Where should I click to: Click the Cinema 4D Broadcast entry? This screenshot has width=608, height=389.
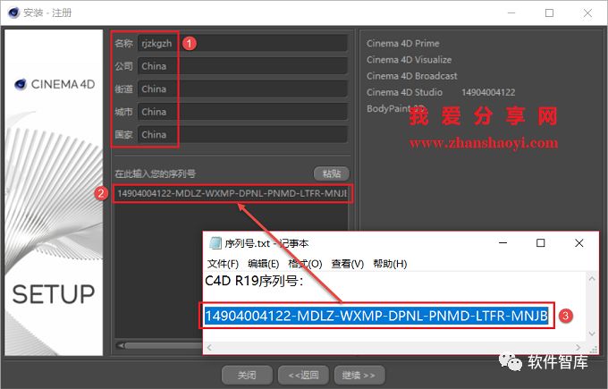pyautogui.click(x=412, y=76)
